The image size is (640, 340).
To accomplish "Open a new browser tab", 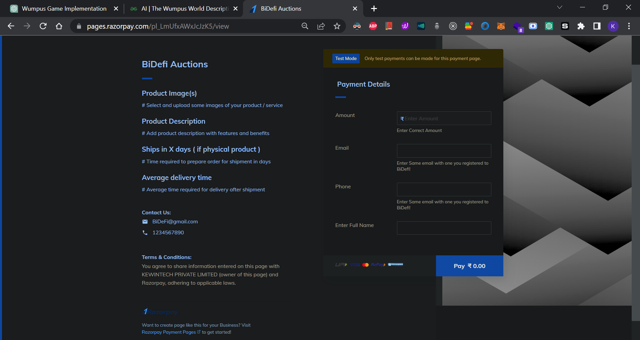I will click(x=374, y=9).
